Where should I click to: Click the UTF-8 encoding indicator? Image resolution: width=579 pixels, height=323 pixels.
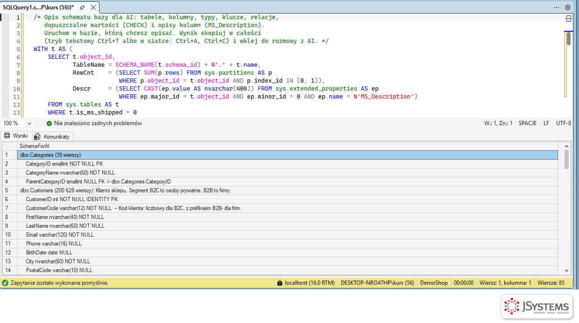coord(563,123)
